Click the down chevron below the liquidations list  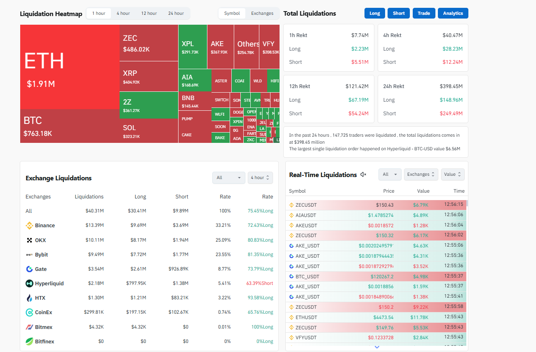(376, 347)
